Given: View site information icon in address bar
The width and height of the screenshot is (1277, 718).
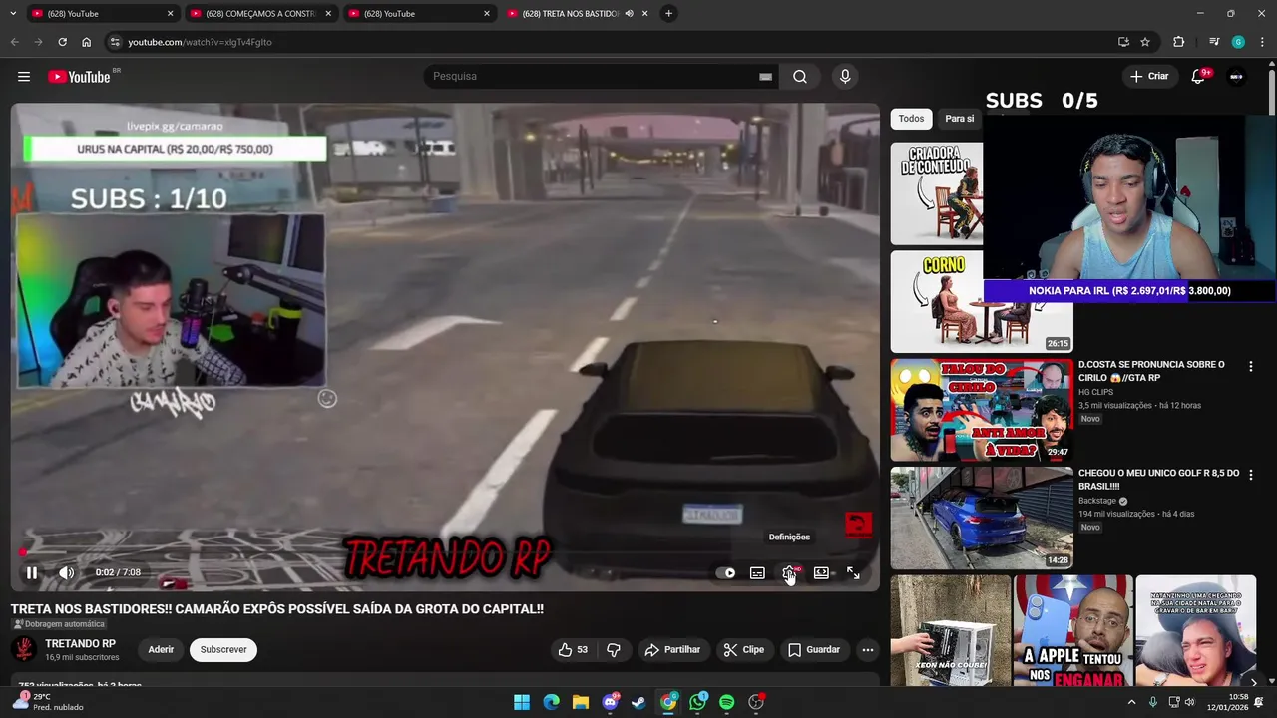Looking at the screenshot, I should [x=115, y=42].
